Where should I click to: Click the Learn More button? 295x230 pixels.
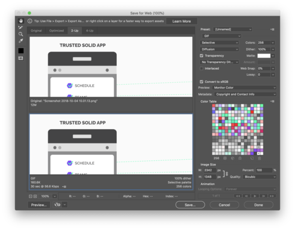[x=182, y=21]
